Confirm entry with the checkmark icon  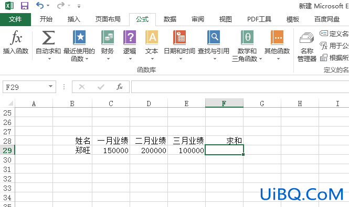tap(101, 87)
